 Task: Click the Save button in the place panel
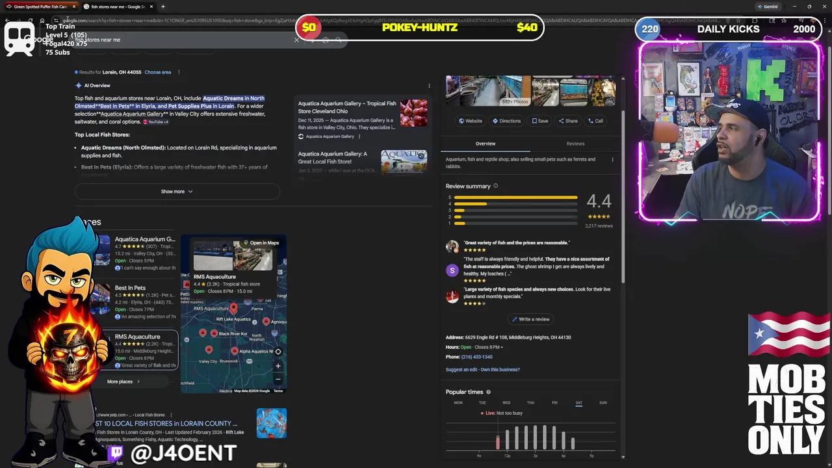[x=540, y=121]
